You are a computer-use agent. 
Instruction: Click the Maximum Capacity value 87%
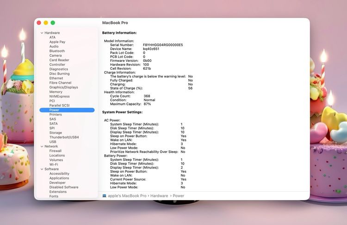point(147,104)
